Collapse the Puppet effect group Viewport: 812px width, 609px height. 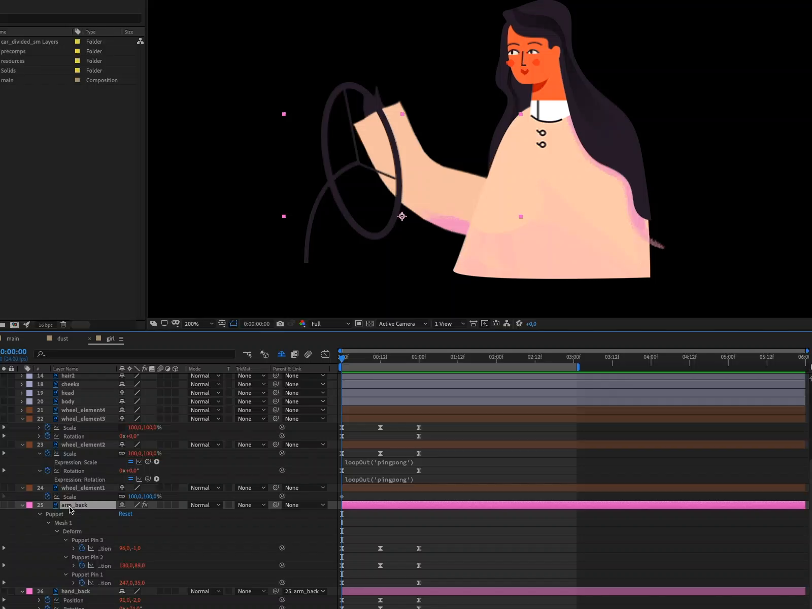point(40,514)
